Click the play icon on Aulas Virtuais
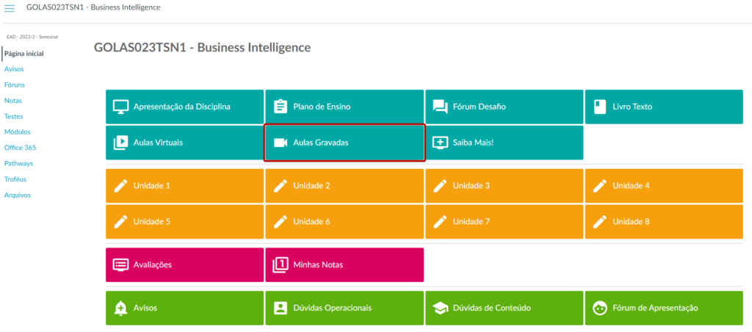The height and width of the screenshot is (332, 752). 120,142
